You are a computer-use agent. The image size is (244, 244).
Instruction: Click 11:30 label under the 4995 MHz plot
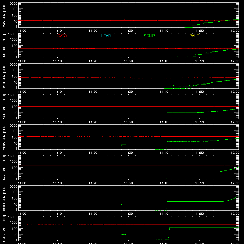coord(128,183)
